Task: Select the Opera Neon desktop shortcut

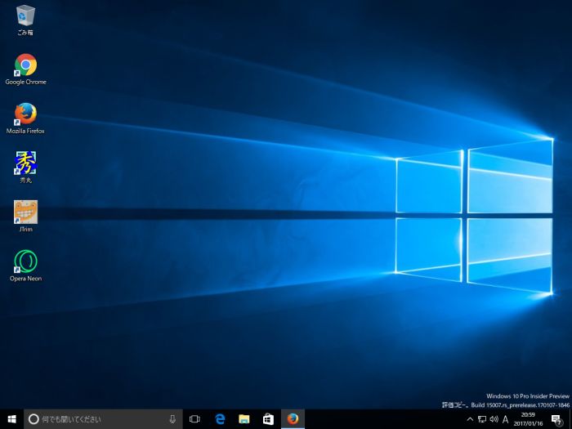Action: click(25, 262)
